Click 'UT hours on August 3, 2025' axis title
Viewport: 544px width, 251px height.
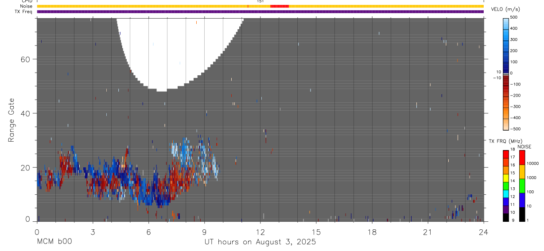260,242
